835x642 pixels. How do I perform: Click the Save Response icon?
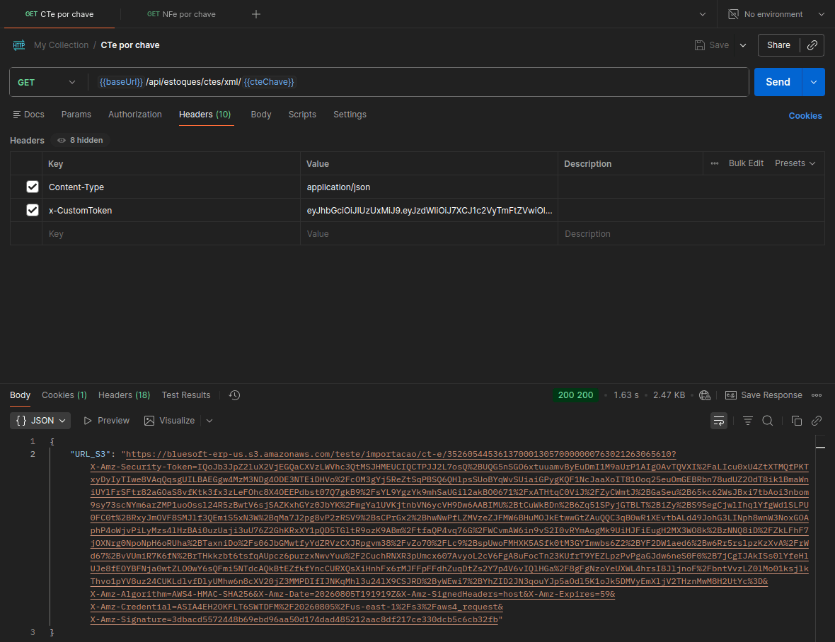tap(731, 395)
